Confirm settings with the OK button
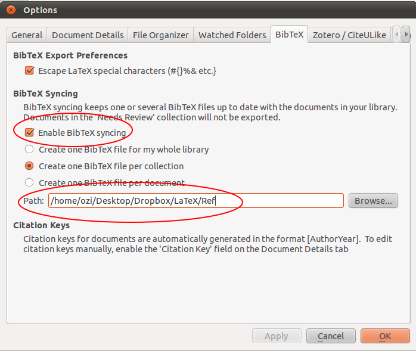Image resolution: width=416 pixels, height=351 pixels. pos(385,336)
